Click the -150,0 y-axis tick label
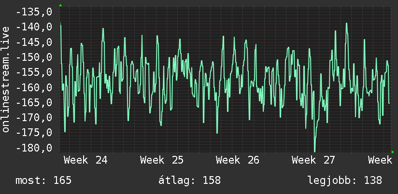This screenshot has width=398, height=194. click(x=34, y=57)
